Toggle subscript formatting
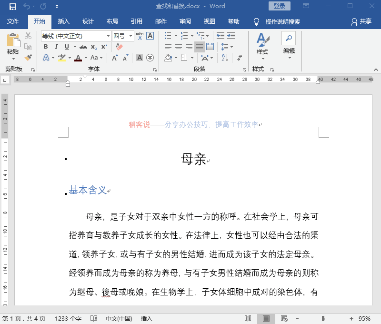The image size is (381, 324). tap(94, 47)
